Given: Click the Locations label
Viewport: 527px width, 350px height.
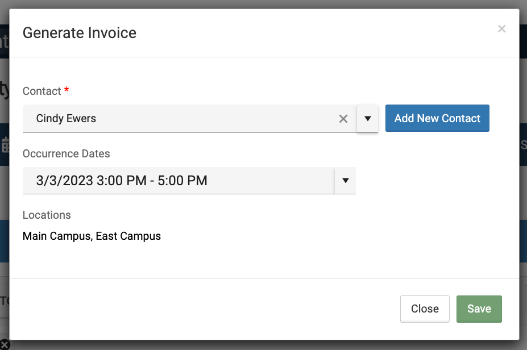Looking at the screenshot, I should 47,215.
